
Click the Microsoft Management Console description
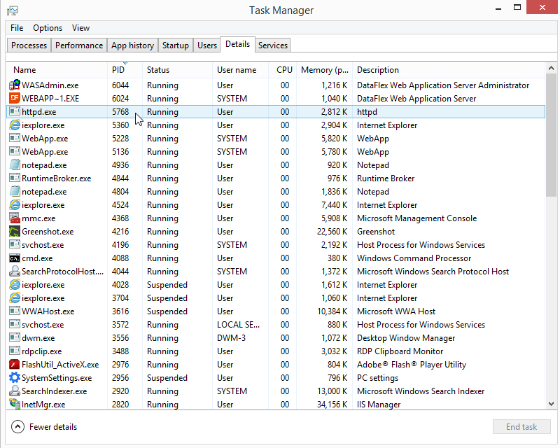coord(416,218)
